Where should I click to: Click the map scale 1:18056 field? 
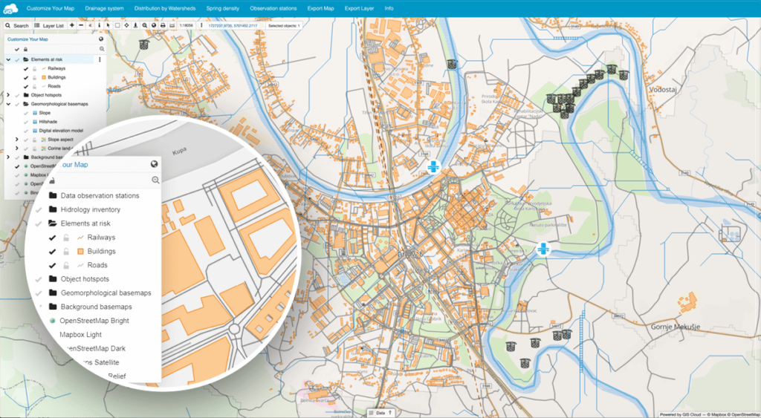click(x=187, y=25)
